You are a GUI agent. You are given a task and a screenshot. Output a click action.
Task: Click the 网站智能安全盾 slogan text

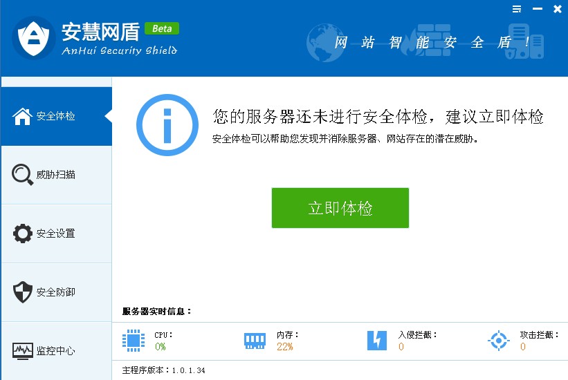tap(432, 42)
